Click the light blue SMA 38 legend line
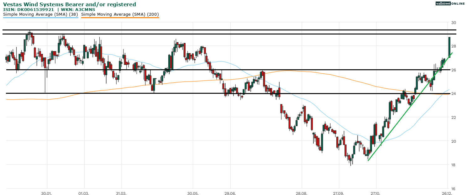 pyautogui.click(x=40, y=18)
